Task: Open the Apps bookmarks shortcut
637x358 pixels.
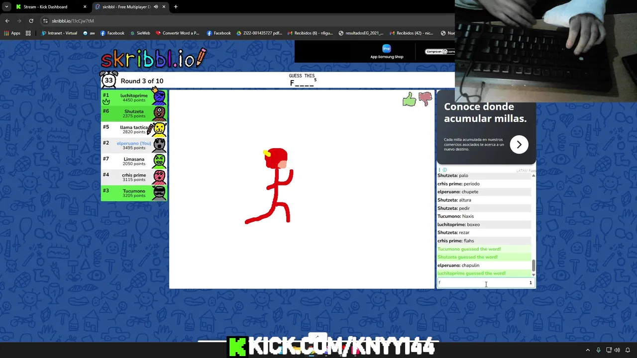Action: [12, 33]
